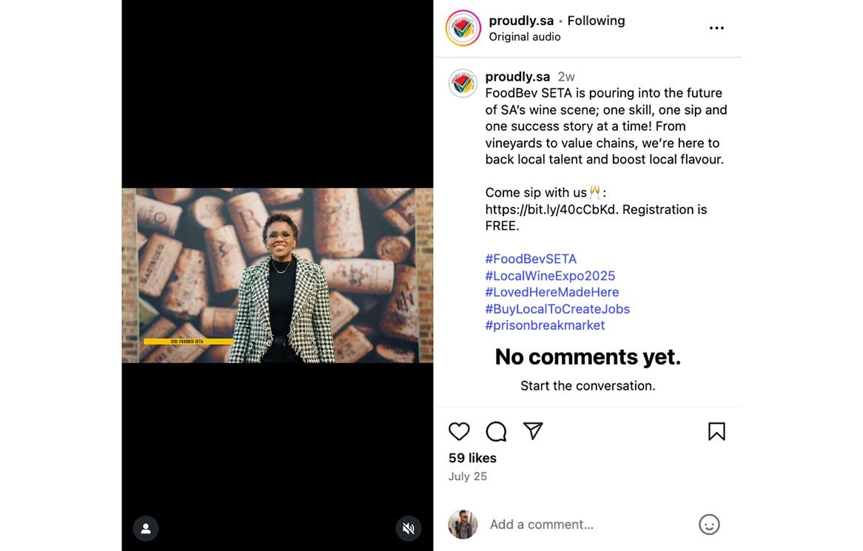This screenshot has width=863, height=551.
Task: Open comments via the speech bubble icon
Action: pos(496,432)
